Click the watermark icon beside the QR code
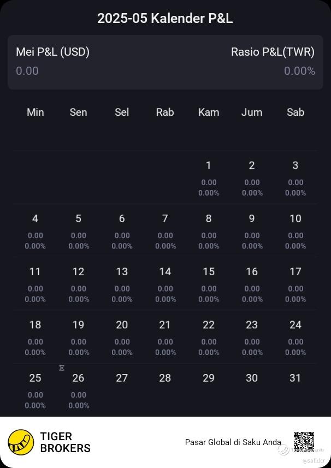The image size is (331, 468). point(283,449)
